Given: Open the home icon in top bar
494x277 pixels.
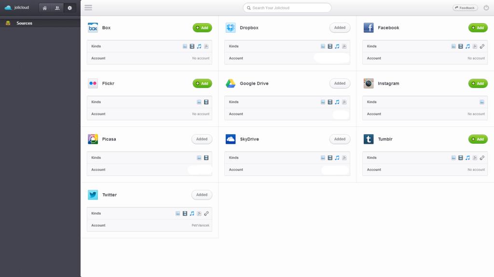Looking at the screenshot, I should click(45, 8).
